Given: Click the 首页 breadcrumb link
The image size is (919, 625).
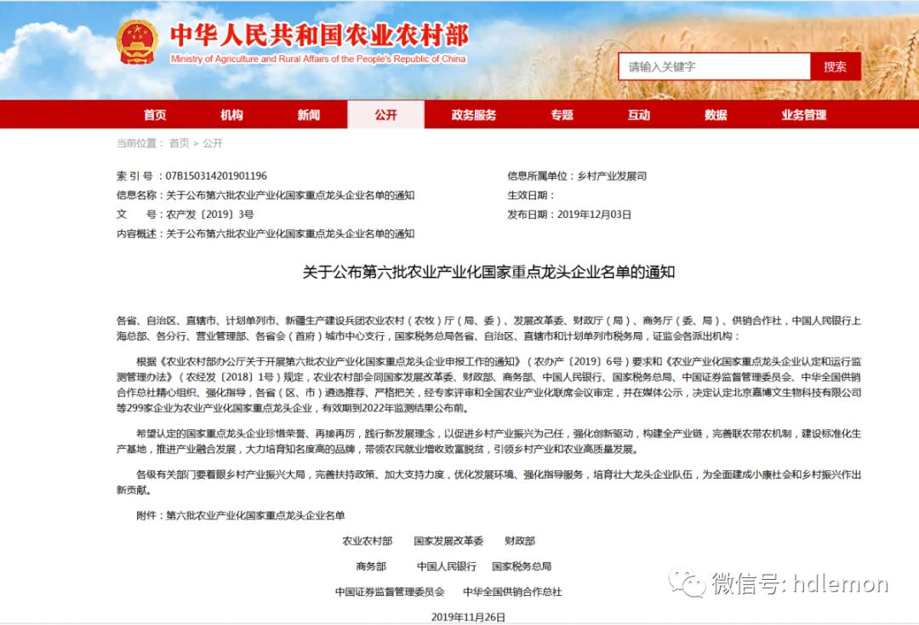Looking at the screenshot, I should point(180,143).
